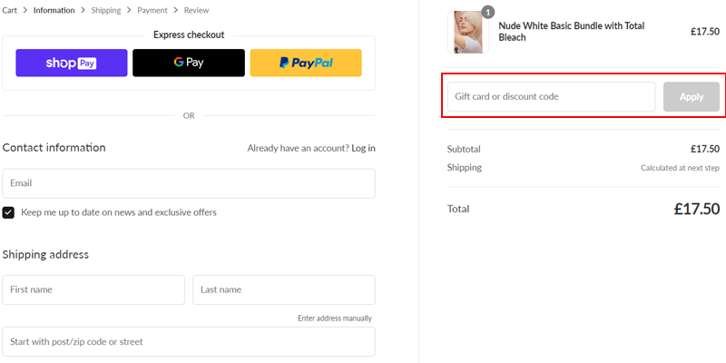Focus the Email input field

(189, 183)
